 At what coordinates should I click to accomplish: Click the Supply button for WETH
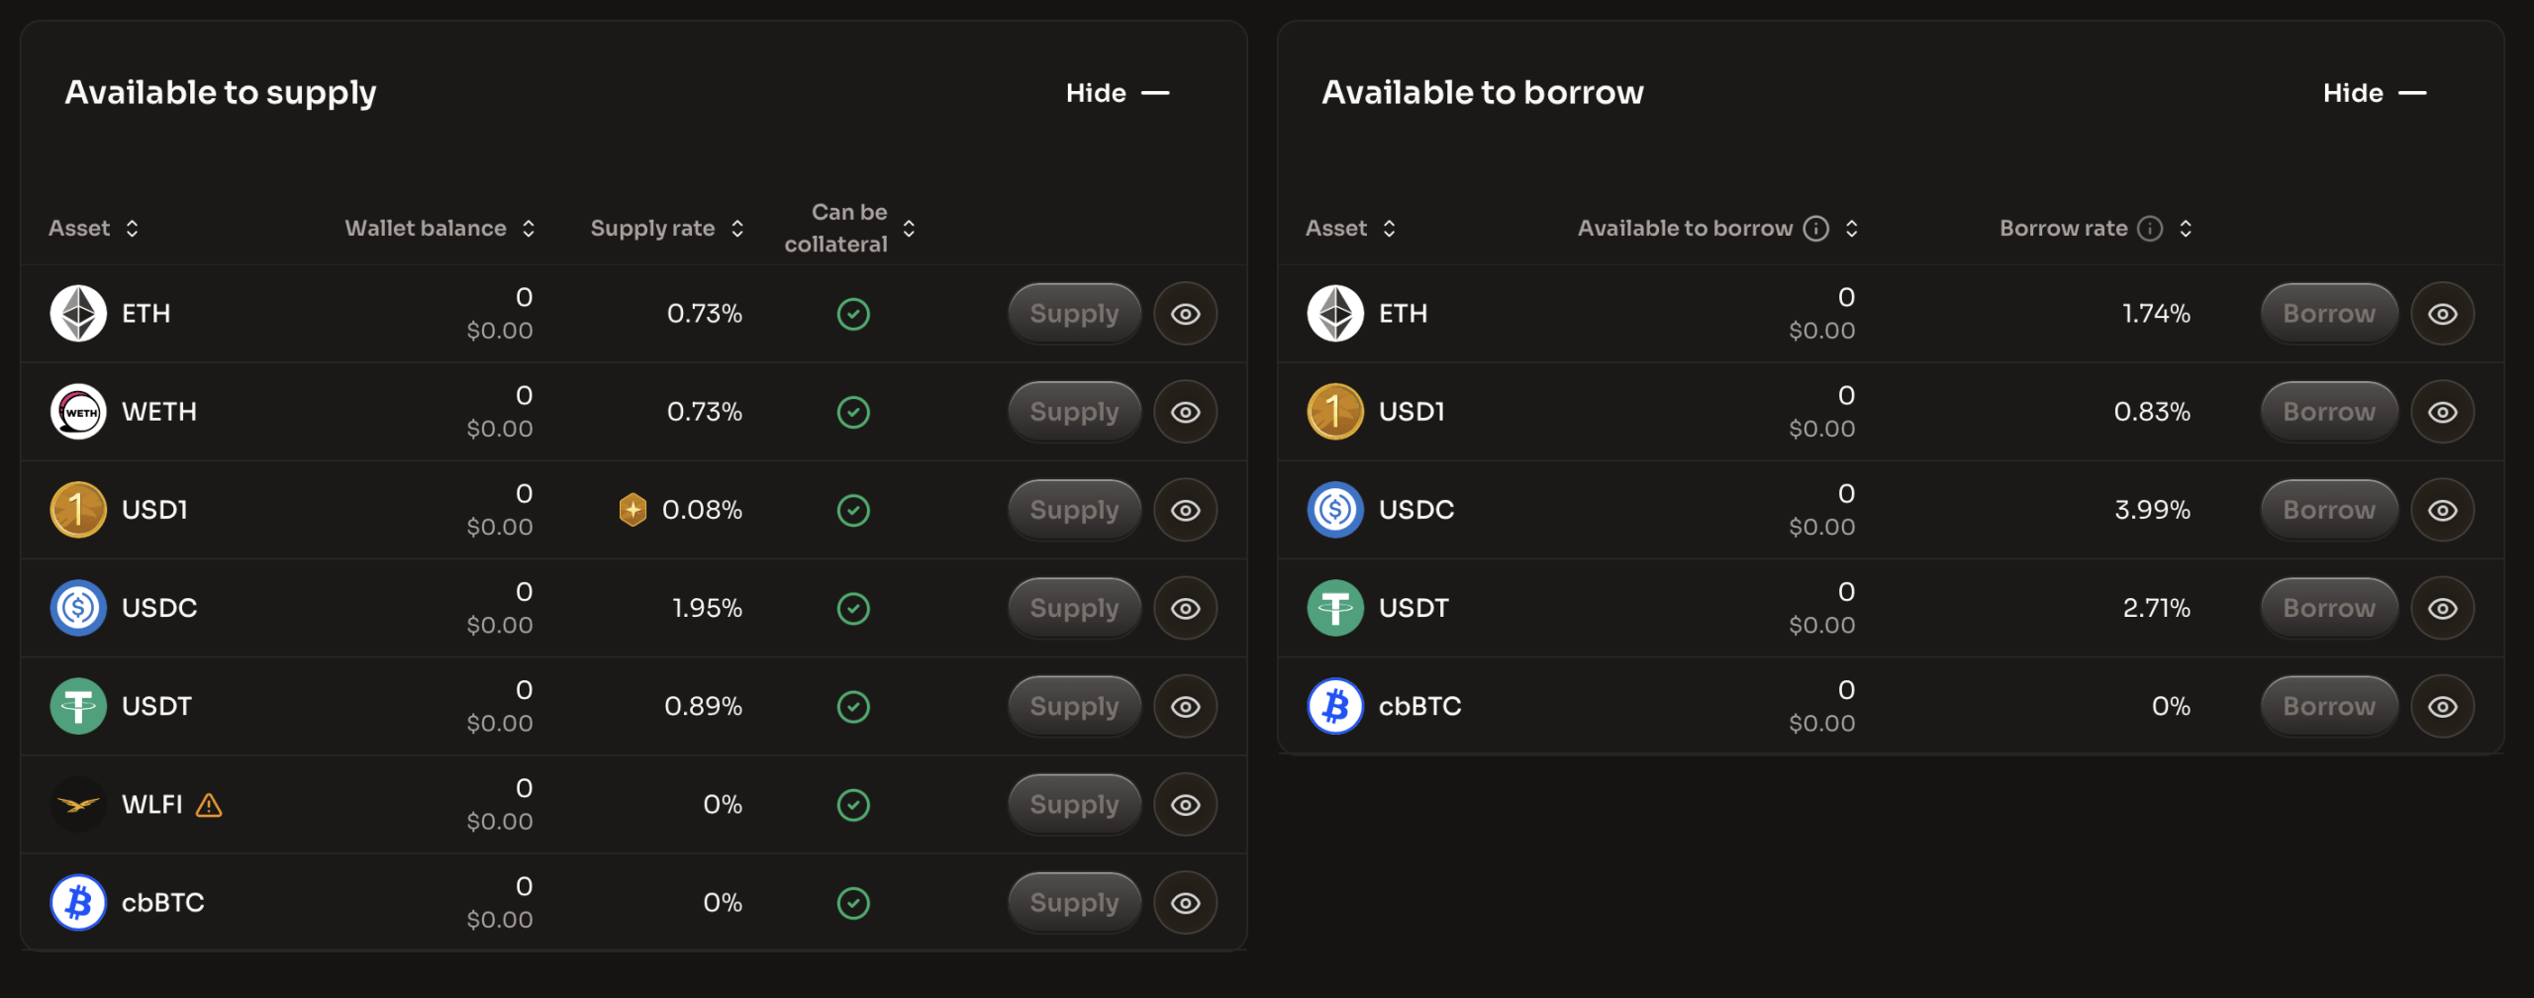pyautogui.click(x=1073, y=411)
